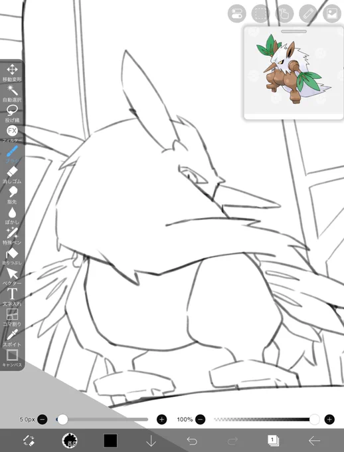Open the ruler tool icon

(308, 13)
